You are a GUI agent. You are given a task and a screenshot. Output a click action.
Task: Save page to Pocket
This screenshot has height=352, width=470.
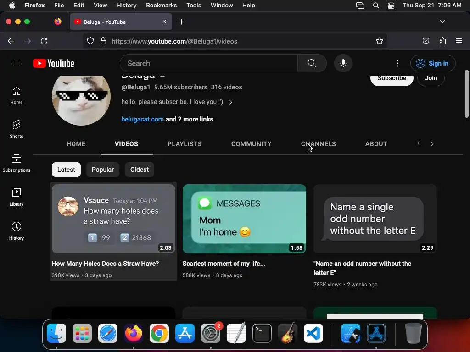425,41
